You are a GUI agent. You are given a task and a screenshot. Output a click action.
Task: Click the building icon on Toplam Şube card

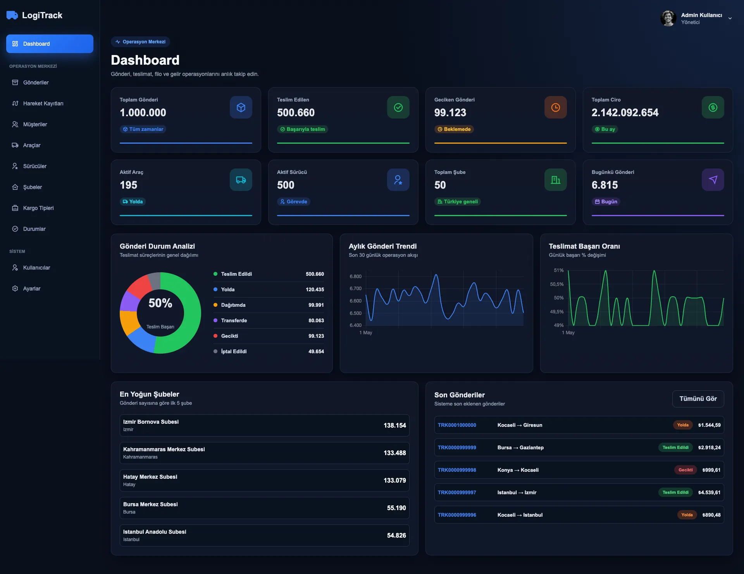(x=556, y=180)
